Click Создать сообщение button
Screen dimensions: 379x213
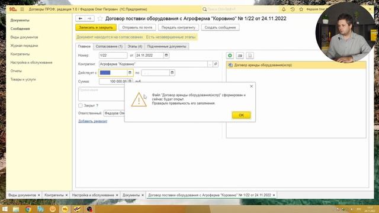click(220, 28)
